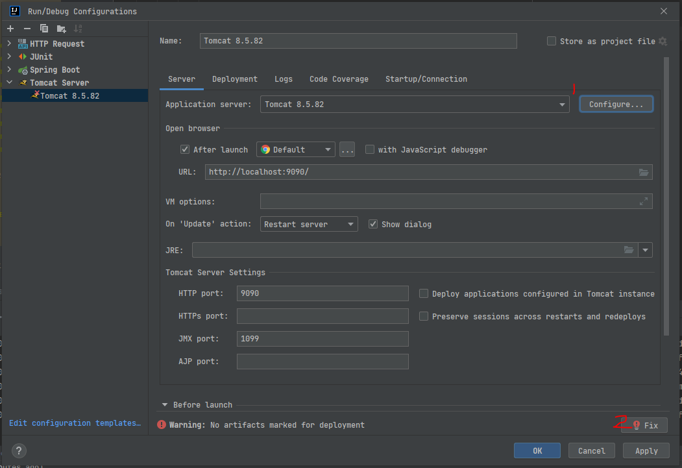Click the vertical scrollbar of settings panel
Viewport: 682px width, 468px height.
click(x=666, y=196)
